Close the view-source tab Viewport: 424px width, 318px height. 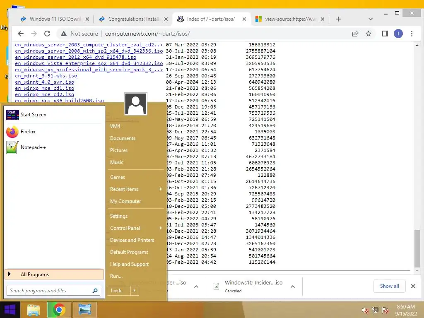(322, 19)
